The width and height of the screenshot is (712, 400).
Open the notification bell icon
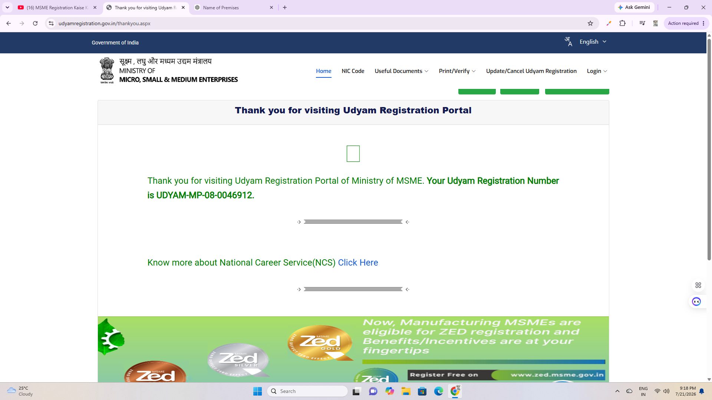[x=702, y=391]
